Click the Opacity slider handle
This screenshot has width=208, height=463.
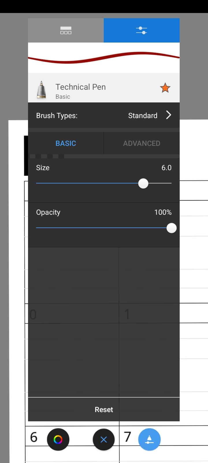click(172, 228)
